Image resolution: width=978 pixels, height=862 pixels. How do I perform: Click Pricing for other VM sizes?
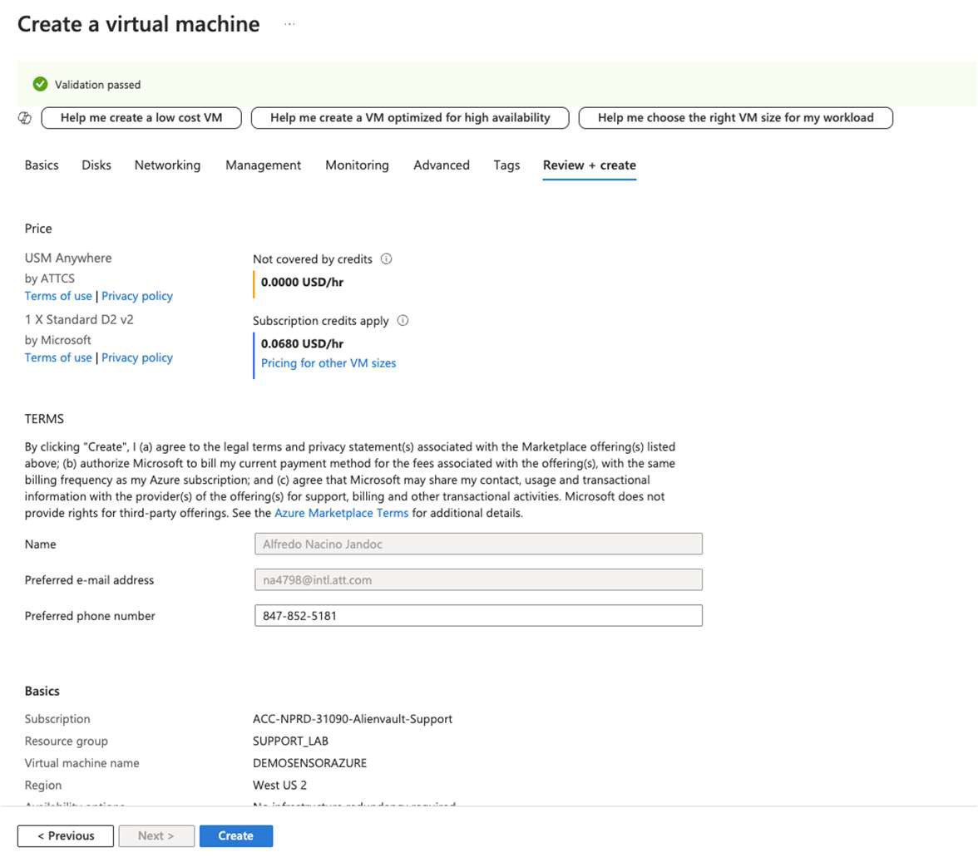(328, 362)
